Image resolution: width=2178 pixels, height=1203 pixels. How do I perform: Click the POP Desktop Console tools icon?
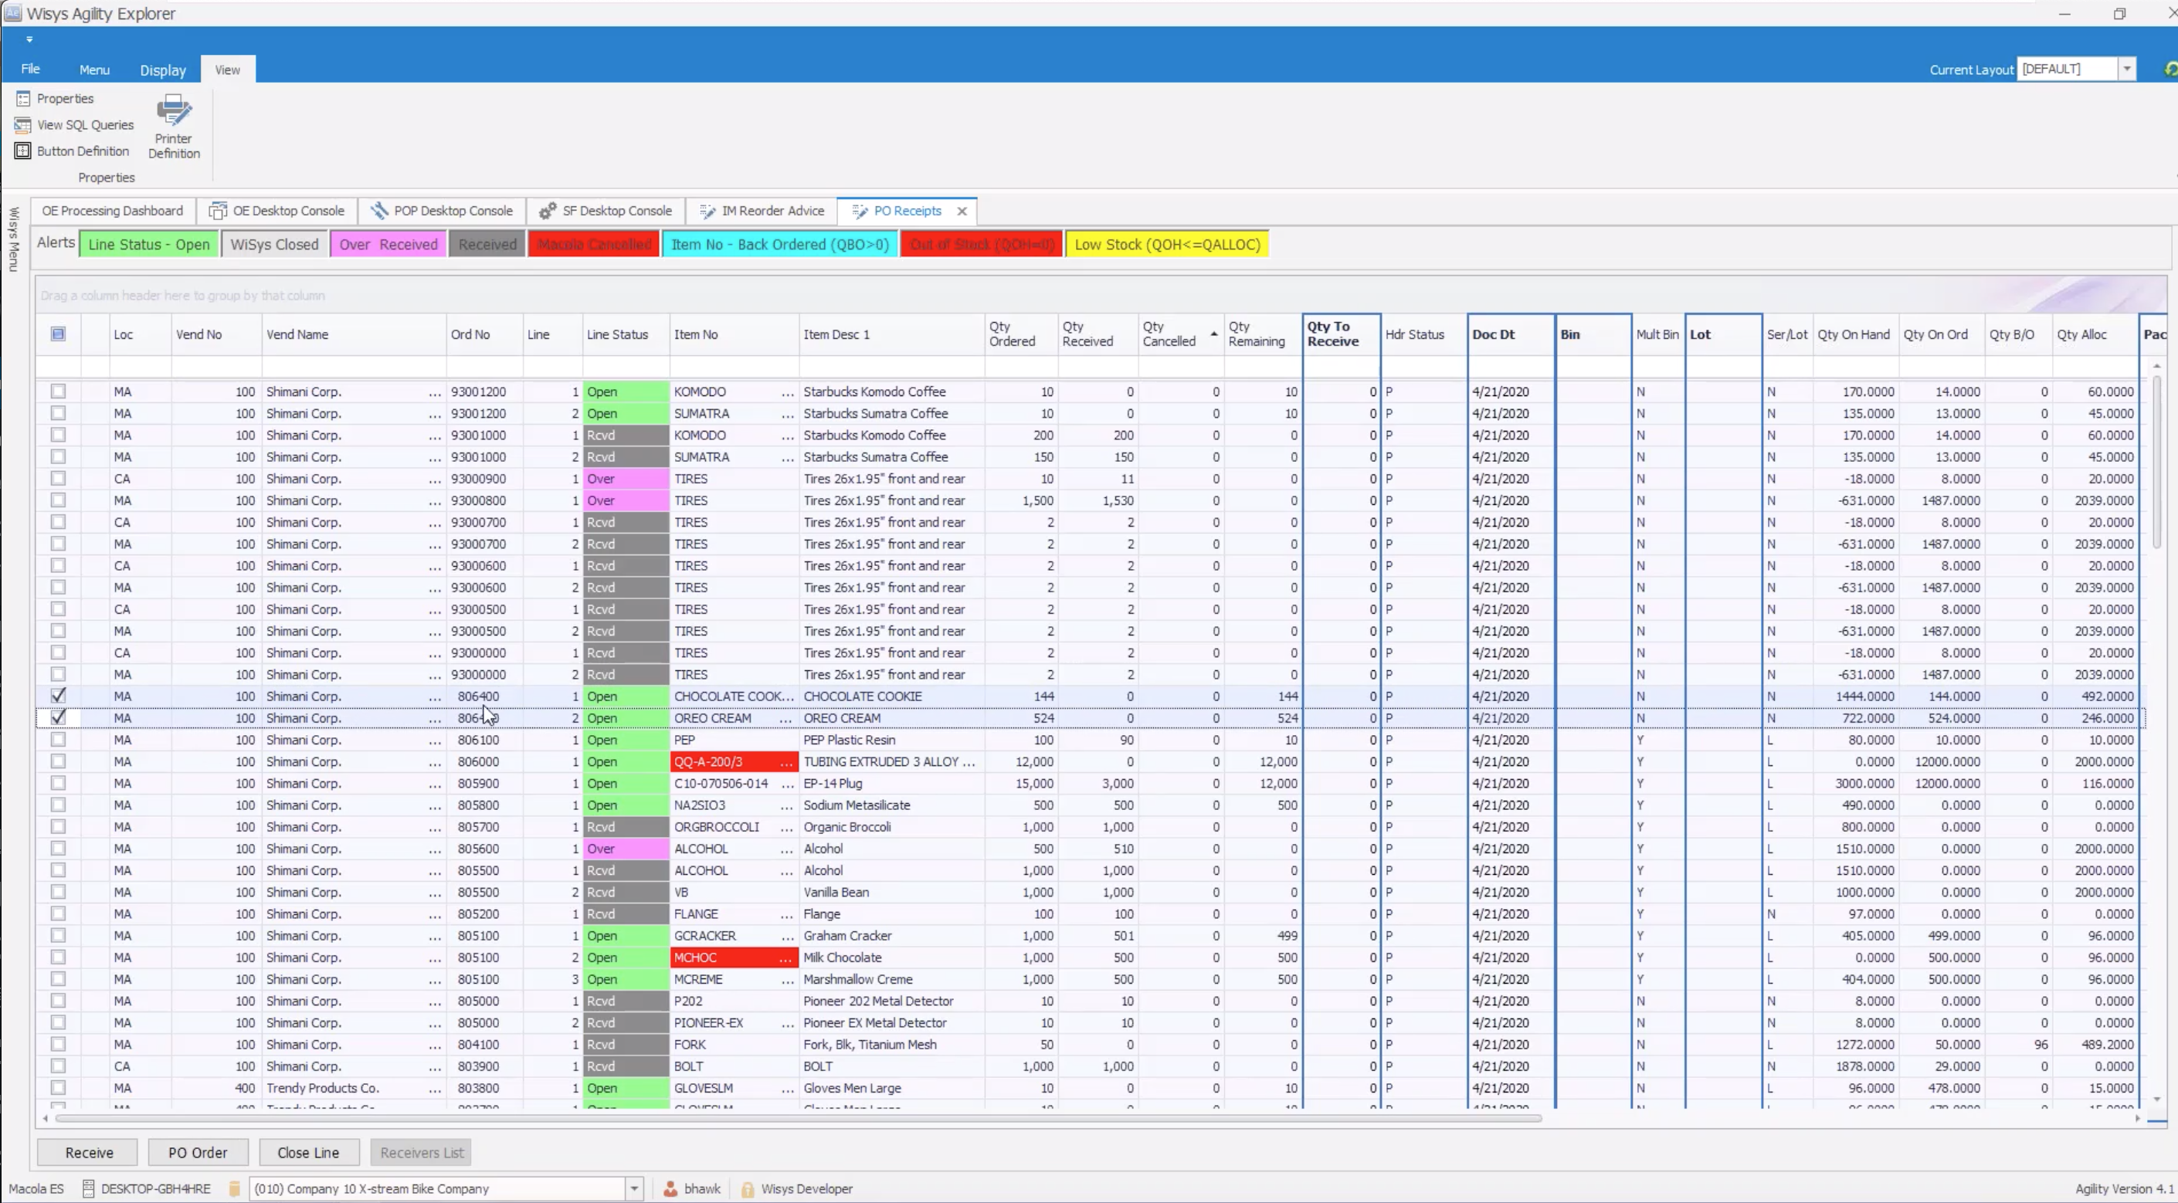380,211
